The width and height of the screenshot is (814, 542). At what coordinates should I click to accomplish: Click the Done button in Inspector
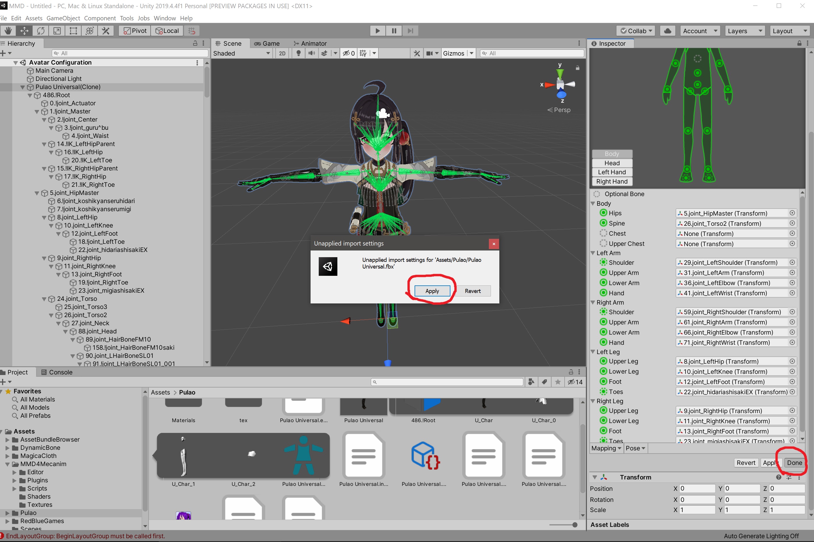click(794, 463)
